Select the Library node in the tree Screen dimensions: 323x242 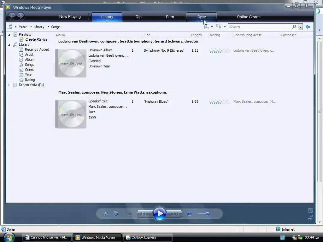click(x=24, y=44)
